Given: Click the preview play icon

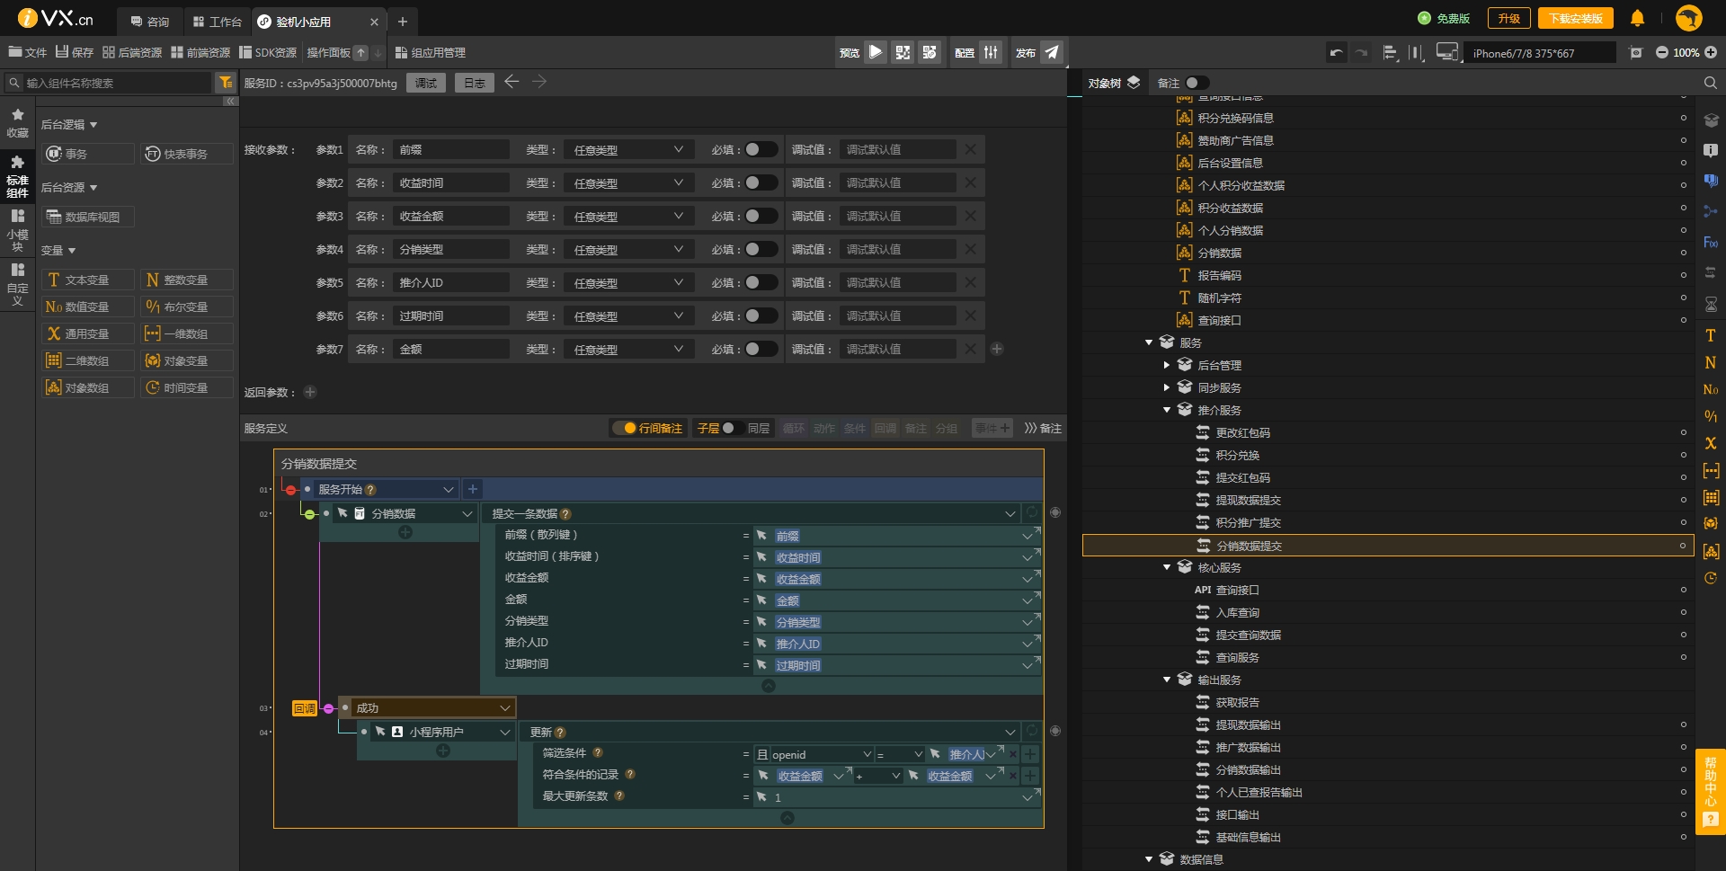Looking at the screenshot, I should point(875,52).
